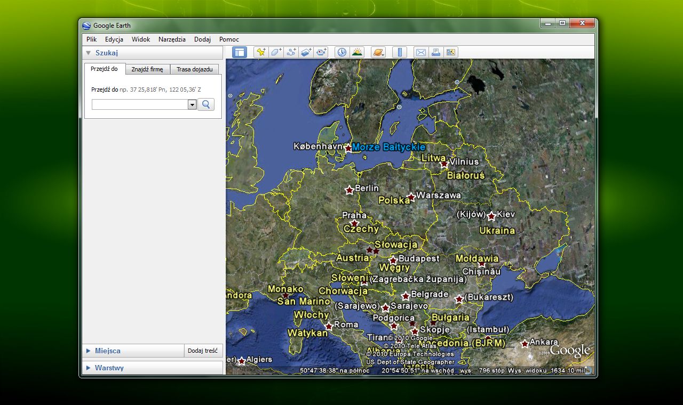Image resolution: width=683 pixels, height=405 pixels.
Task: Click the Belgrade capital star marker
Action: [406, 296]
